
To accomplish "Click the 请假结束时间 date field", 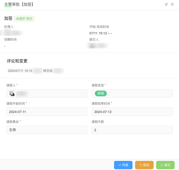I will 132,112.
